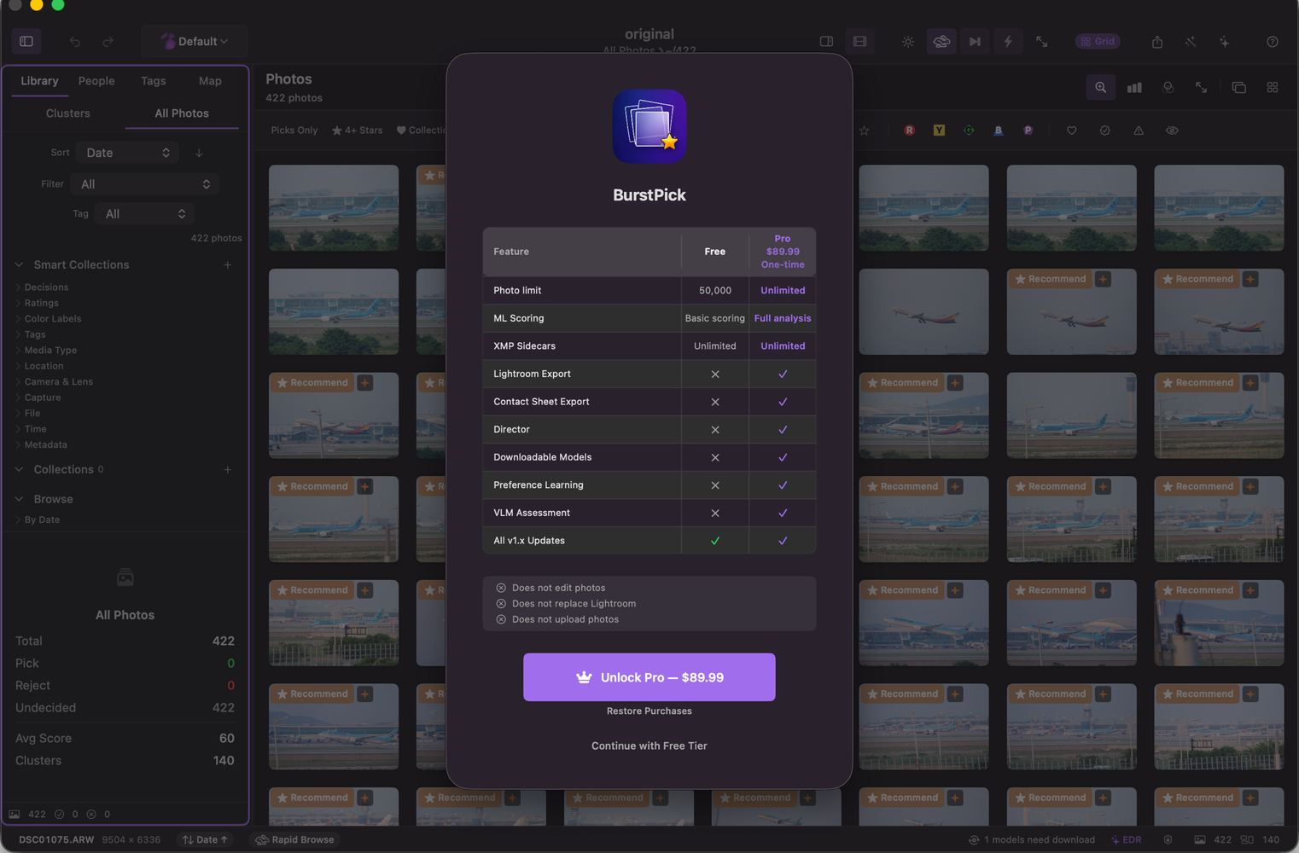Click the four-squares thumbnail grid icon
Screen dimensions: 1299x853
coord(1273,87)
